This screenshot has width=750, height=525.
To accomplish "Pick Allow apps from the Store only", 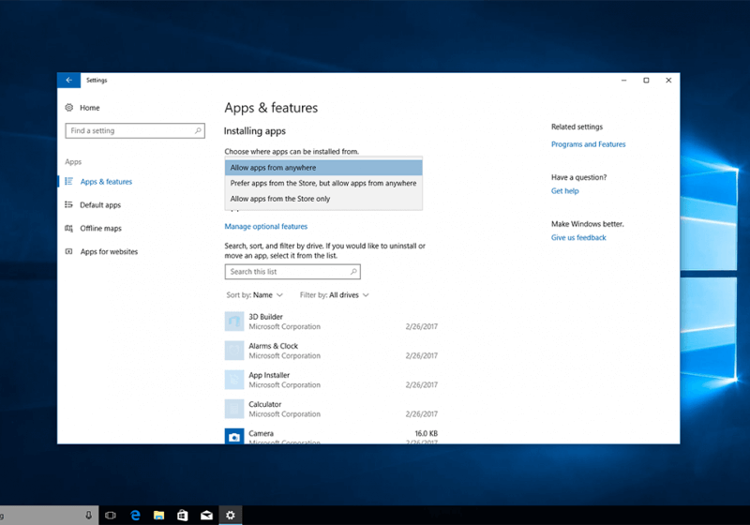I will (x=323, y=199).
